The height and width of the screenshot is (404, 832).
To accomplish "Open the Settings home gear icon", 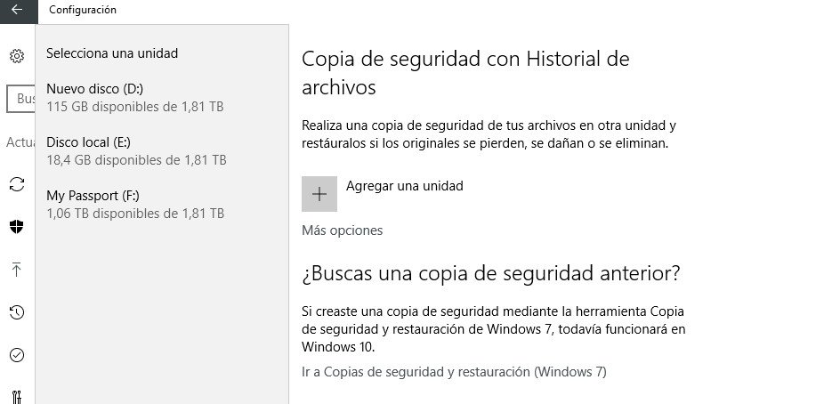I will tap(17, 56).
